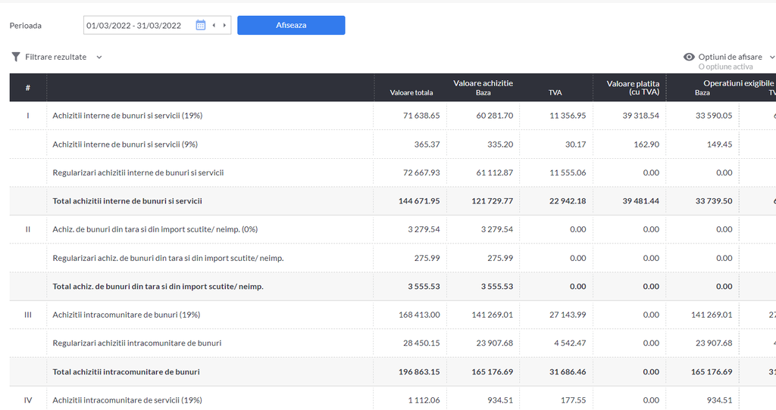Click the Afiseaza button

[291, 25]
